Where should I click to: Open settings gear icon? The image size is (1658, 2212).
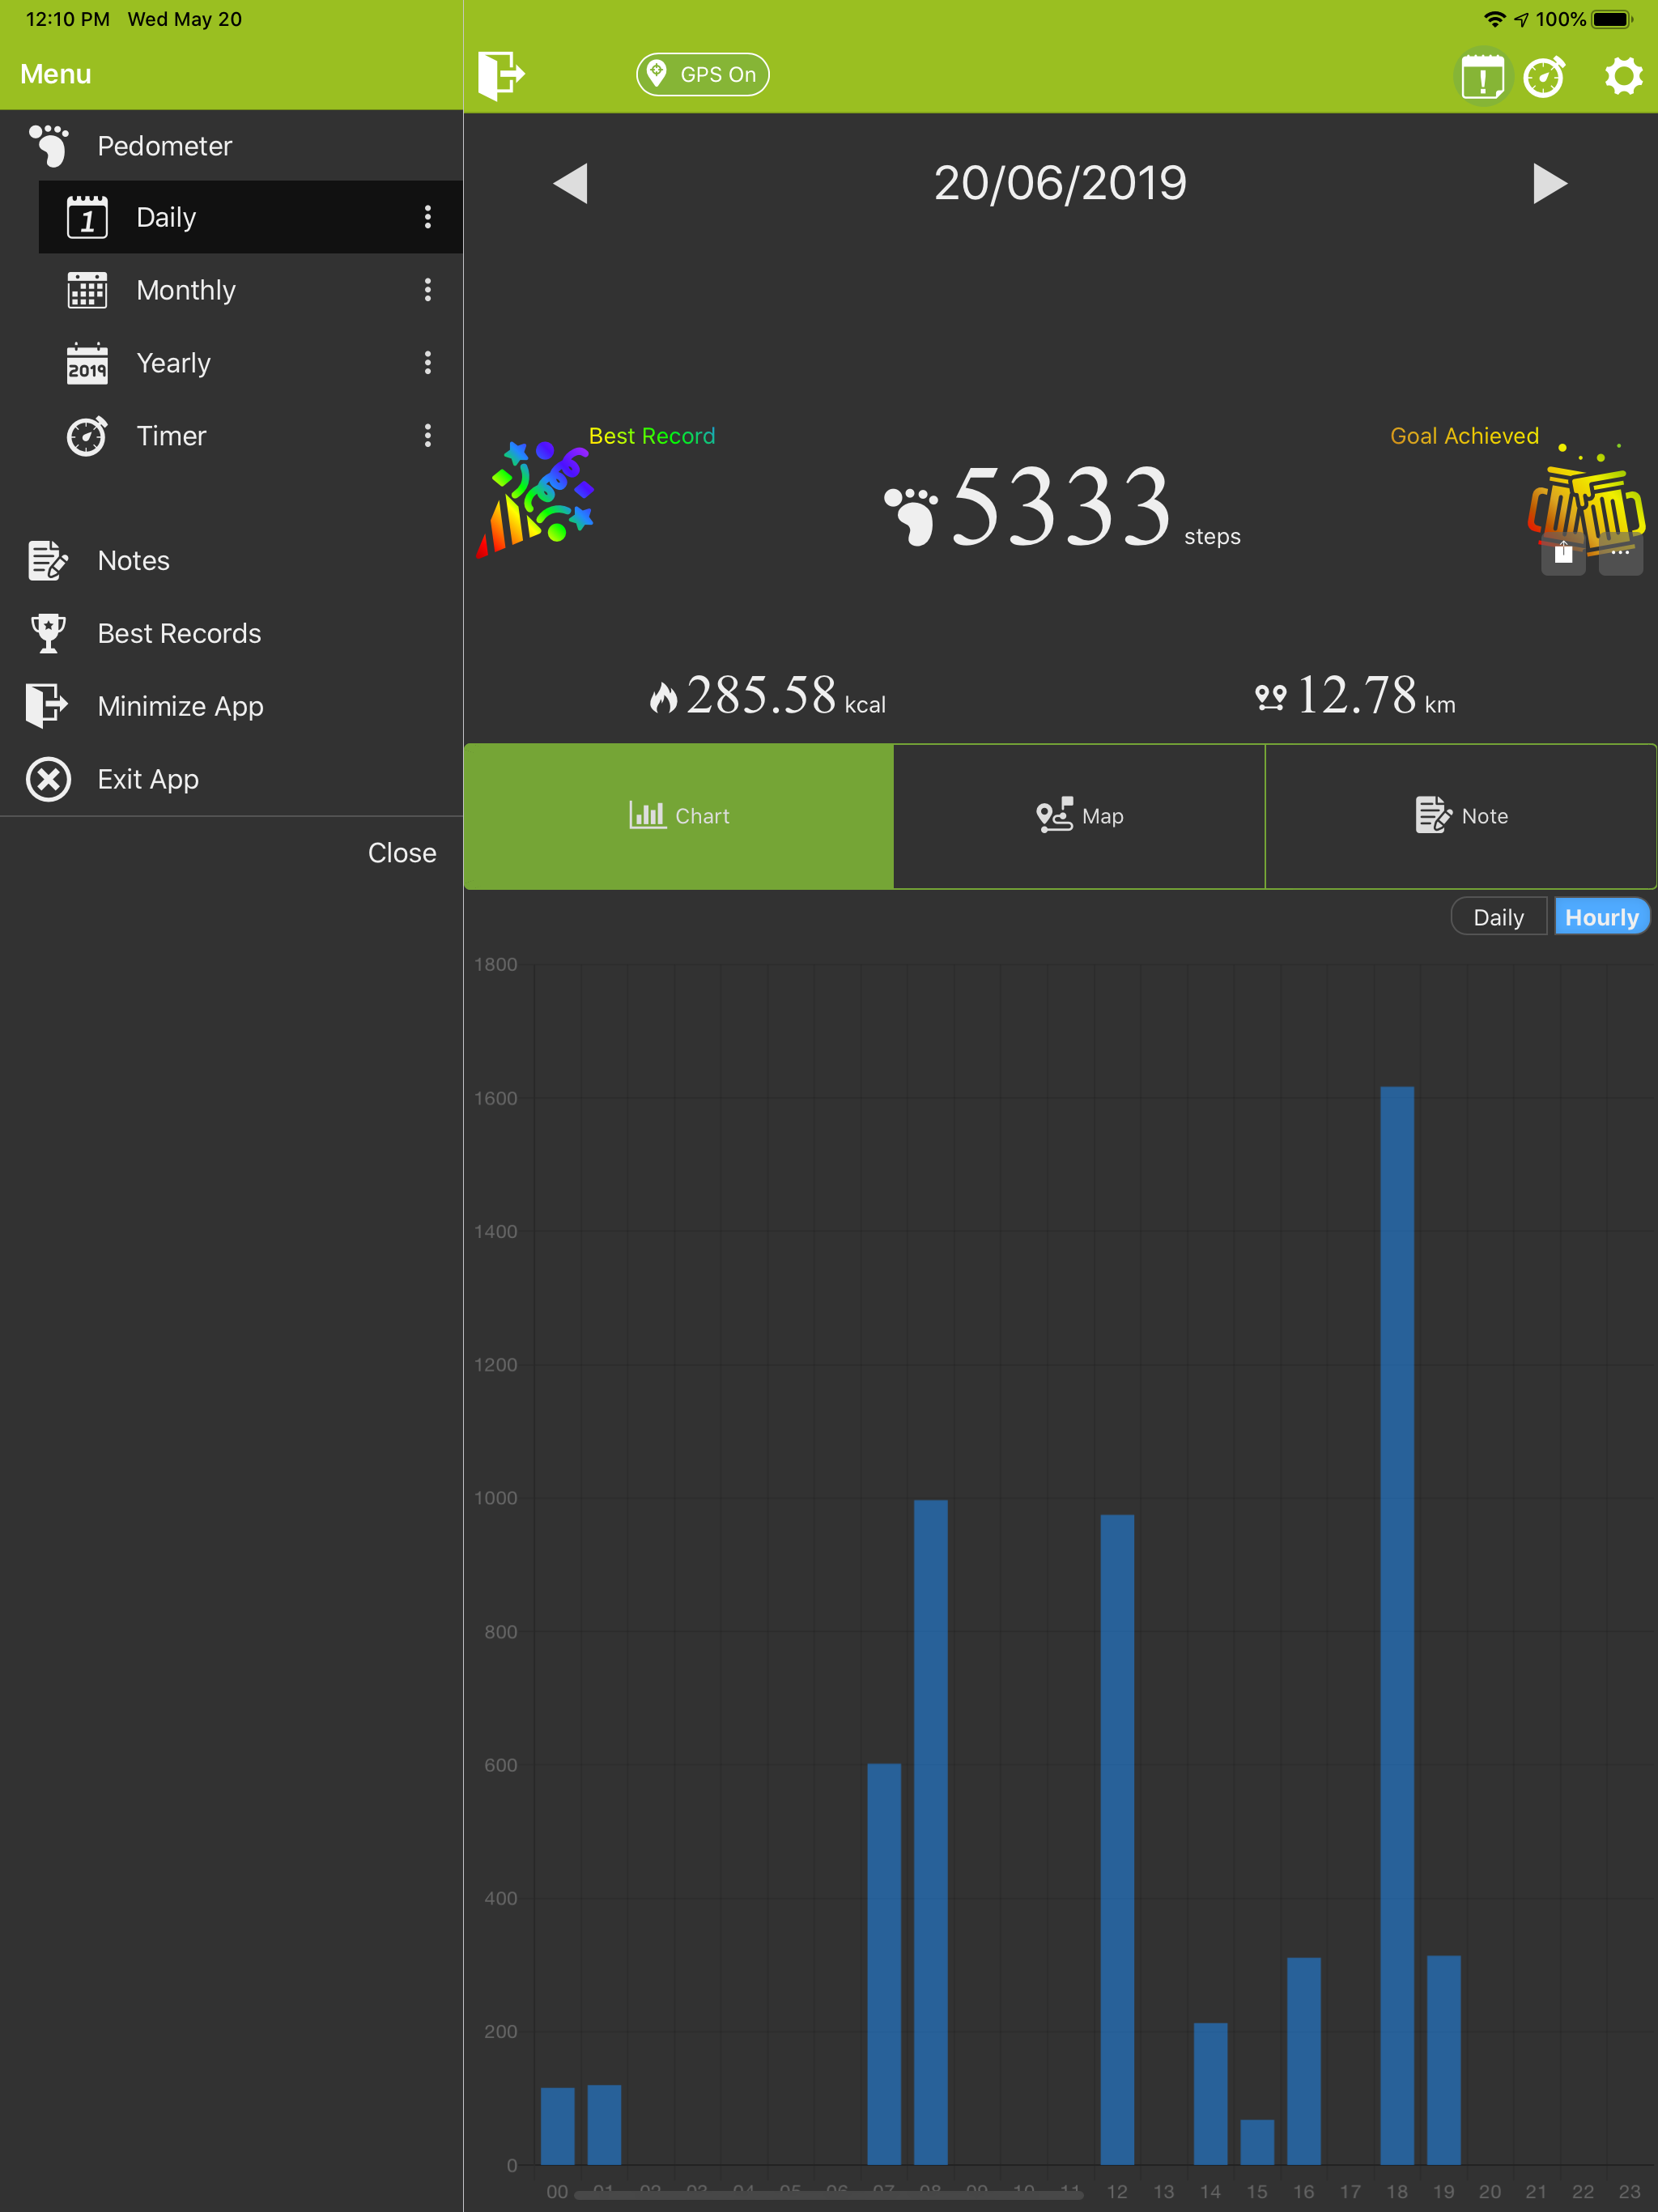tap(1622, 77)
